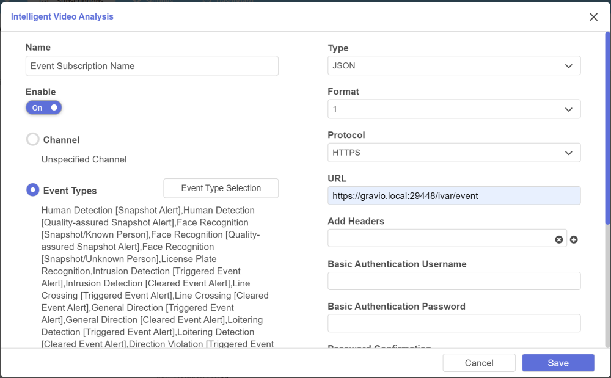Click the remove header x icon
Viewport: 611px width, 378px height.
558,239
